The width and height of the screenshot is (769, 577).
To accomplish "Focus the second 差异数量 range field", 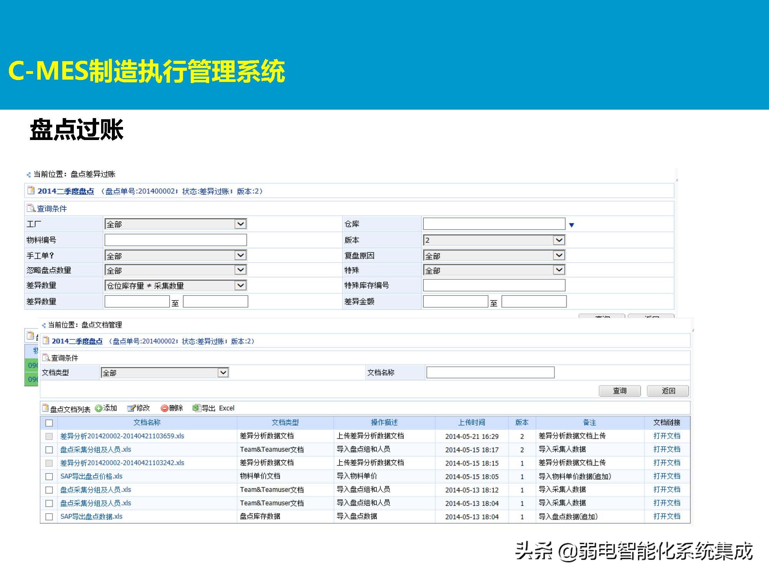I will (215, 301).
